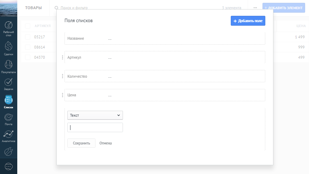Click the Отмена link
This screenshot has width=309, height=174.
tap(106, 143)
